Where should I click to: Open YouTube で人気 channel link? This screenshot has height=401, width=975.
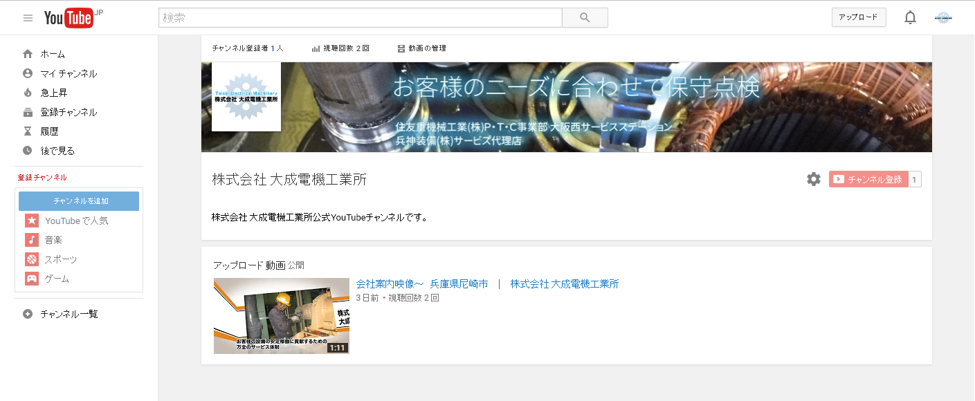coord(77,221)
